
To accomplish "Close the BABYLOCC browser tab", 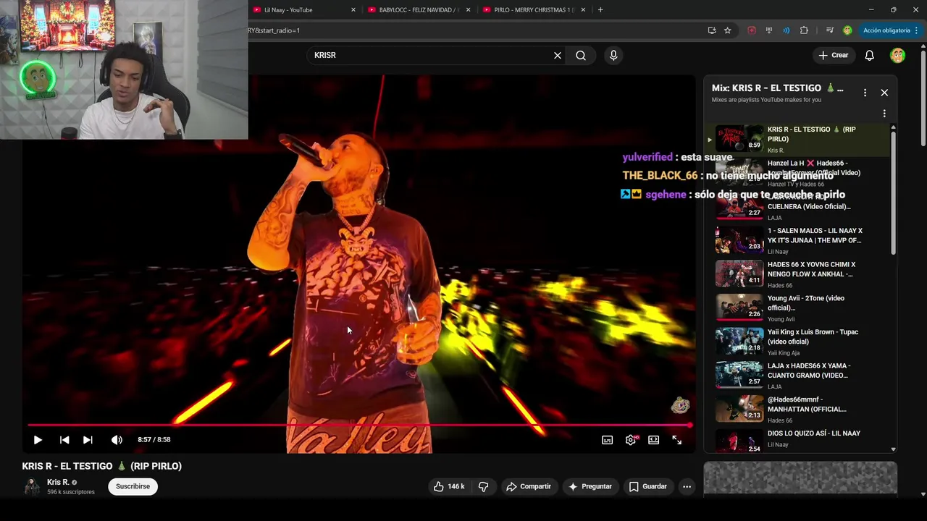I will tap(469, 10).
